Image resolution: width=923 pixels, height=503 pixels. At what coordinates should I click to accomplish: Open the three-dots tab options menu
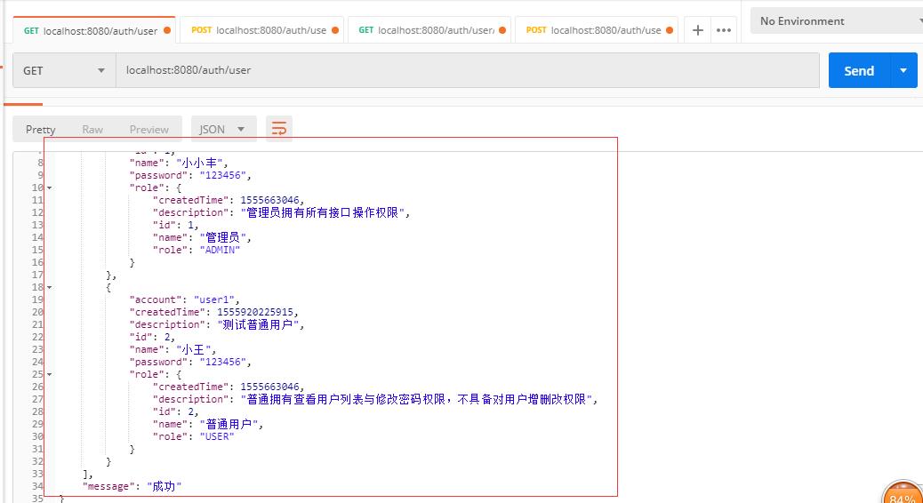[724, 30]
